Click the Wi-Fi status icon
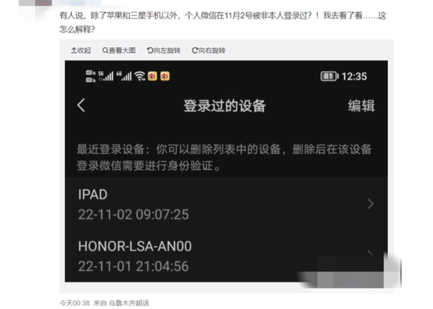 coord(140,76)
